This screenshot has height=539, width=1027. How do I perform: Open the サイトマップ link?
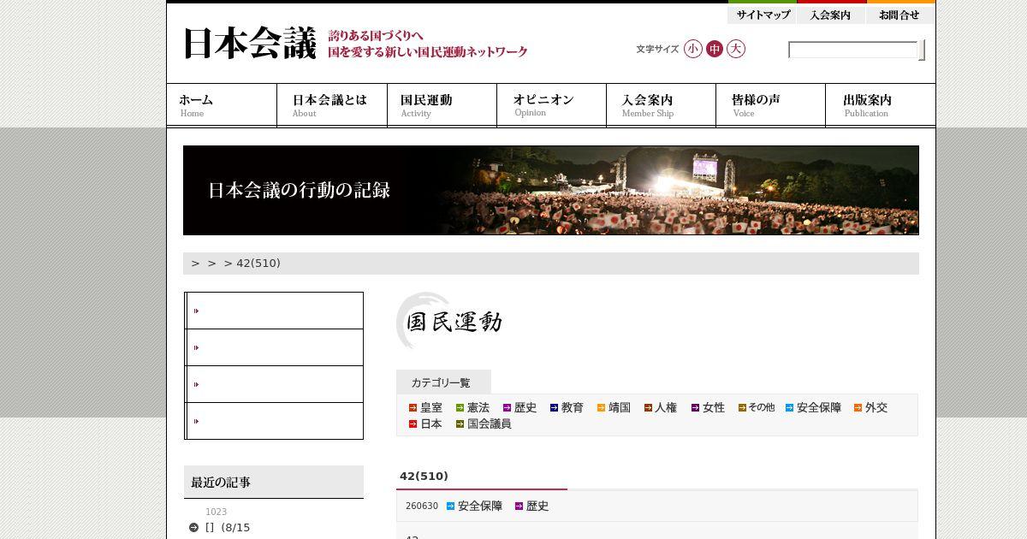(x=763, y=15)
